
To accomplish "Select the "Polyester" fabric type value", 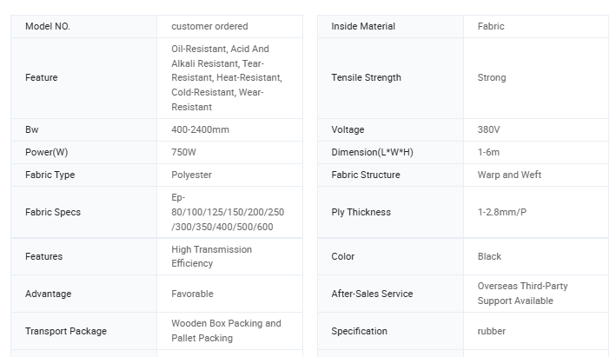I will pyautogui.click(x=191, y=175).
